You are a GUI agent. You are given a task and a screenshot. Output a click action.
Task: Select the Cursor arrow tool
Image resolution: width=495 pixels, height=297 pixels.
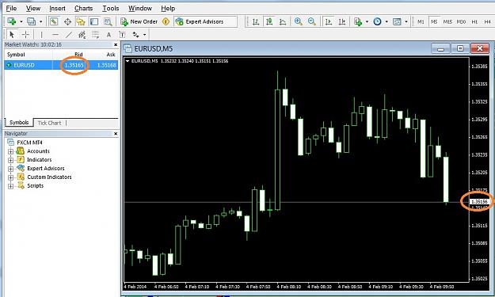[x=12, y=34]
